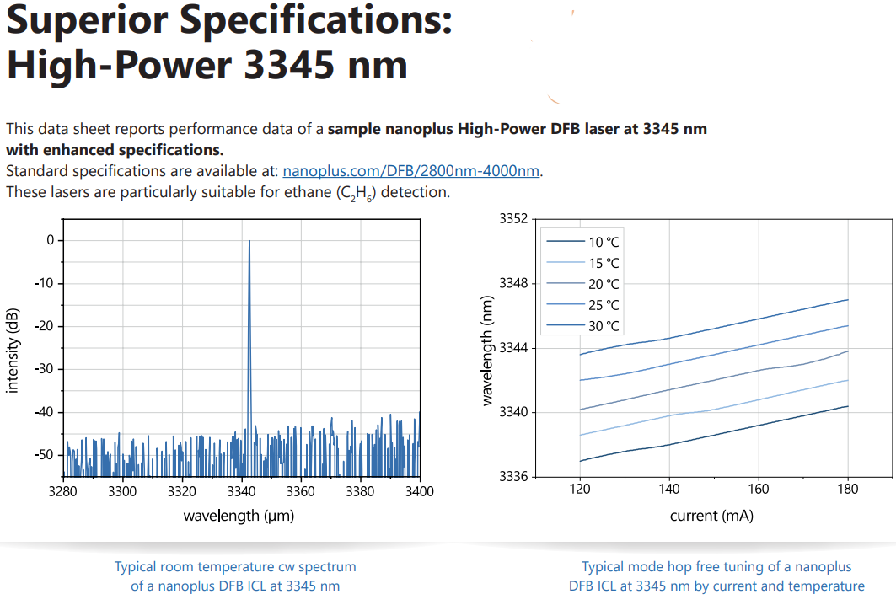Image resolution: width=896 pixels, height=605 pixels.
Task: Click the "3344" tick on the tuning chart
Action: [513, 347]
